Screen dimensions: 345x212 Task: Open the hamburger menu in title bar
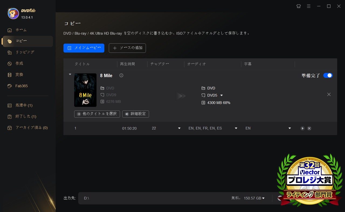[309, 6]
